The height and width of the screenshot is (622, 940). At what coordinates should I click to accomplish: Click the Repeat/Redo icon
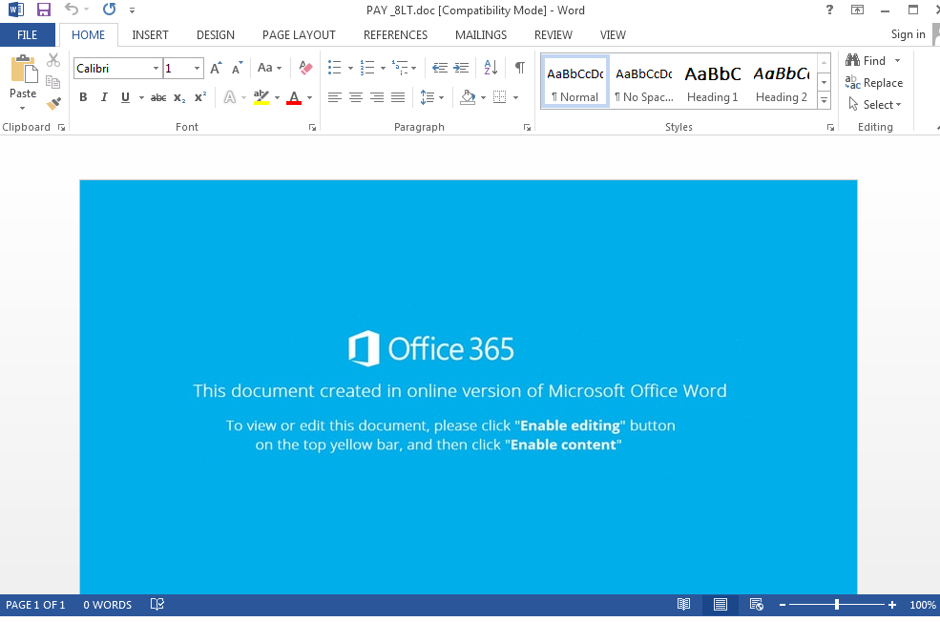click(x=109, y=9)
